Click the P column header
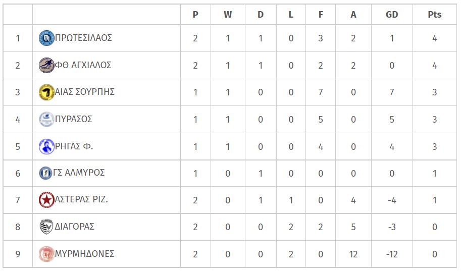 (195, 15)
